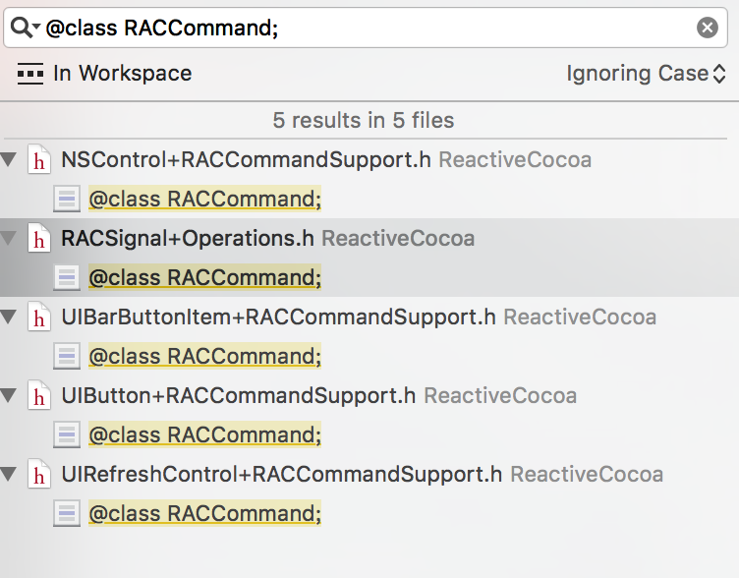This screenshot has width=739, height=578.
Task: Collapse UIRefreshControl+RACCommandSupport.h results
Action: (x=10, y=474)
